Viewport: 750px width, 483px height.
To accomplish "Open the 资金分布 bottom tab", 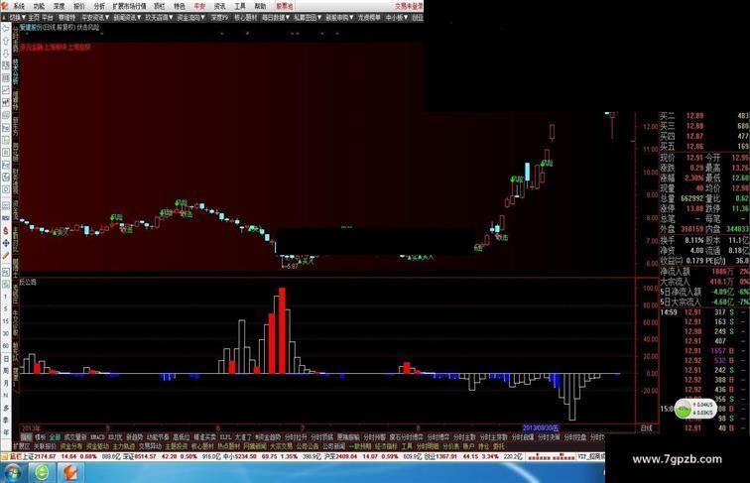I will (70, 445).
